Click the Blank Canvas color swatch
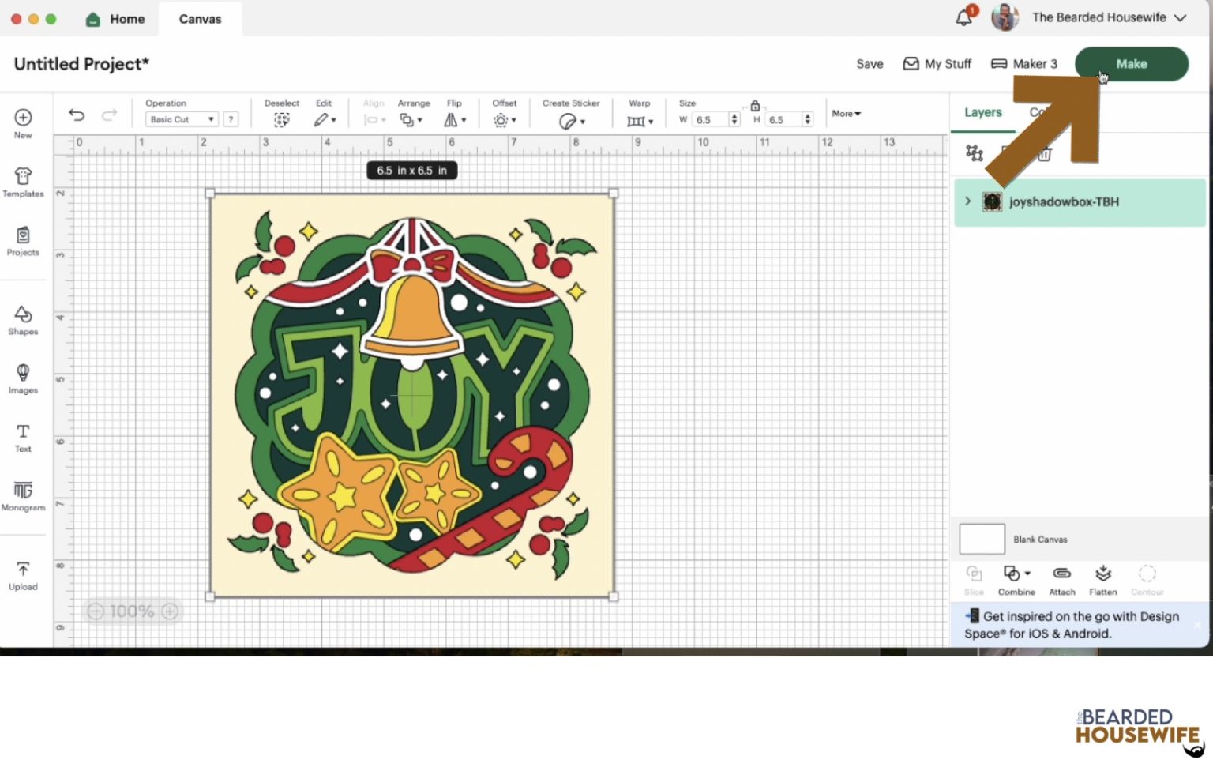Screen dimensions: 1213x771 point(982,540)
